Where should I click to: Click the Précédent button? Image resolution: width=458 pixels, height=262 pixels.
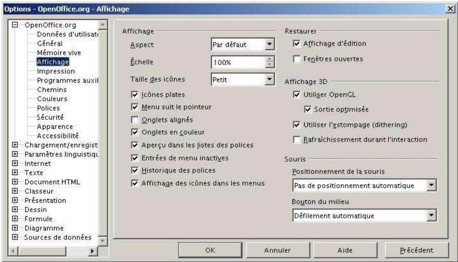416,250
